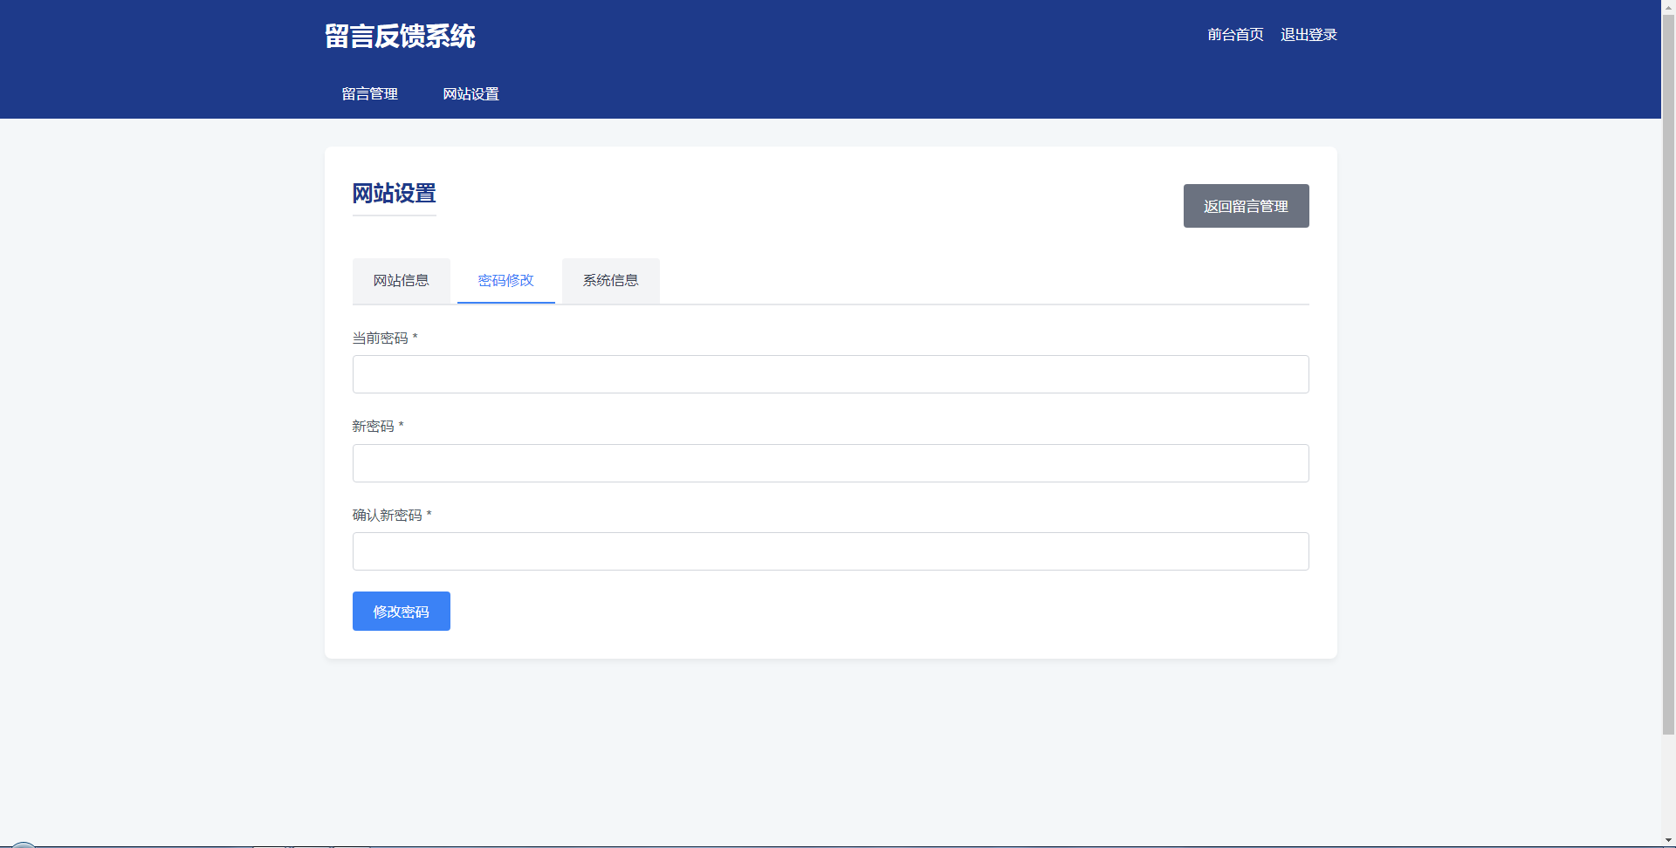Go to 留言管理 in navigation bar
This screenshot has width=1676, height=848.
[x=369, y=94]
